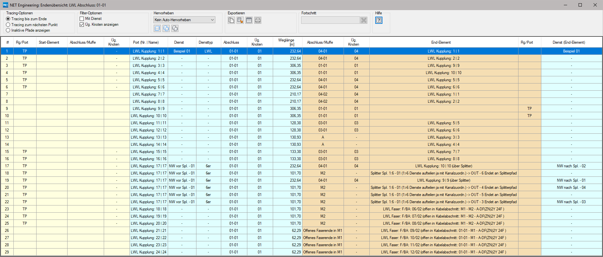Click 'LWL Kupplung: 13 | 13' port cell
This screenshot has height=257, width=603.
(148, 137)
